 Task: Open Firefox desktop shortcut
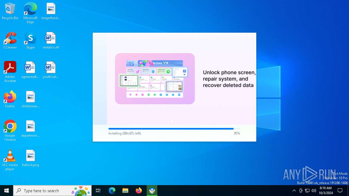(10, 100)
